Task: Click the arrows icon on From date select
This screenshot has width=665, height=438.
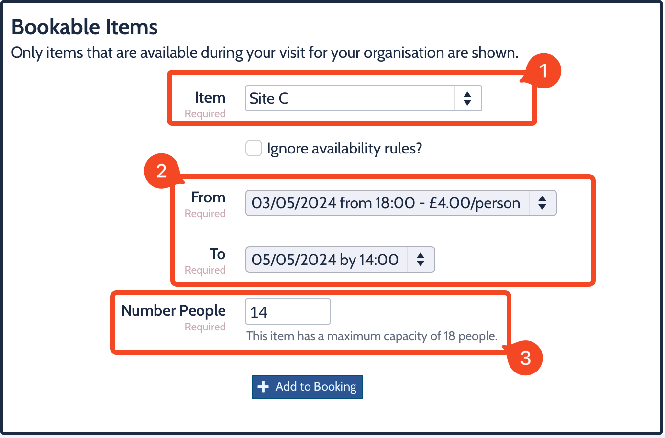Action: point(542,203)
